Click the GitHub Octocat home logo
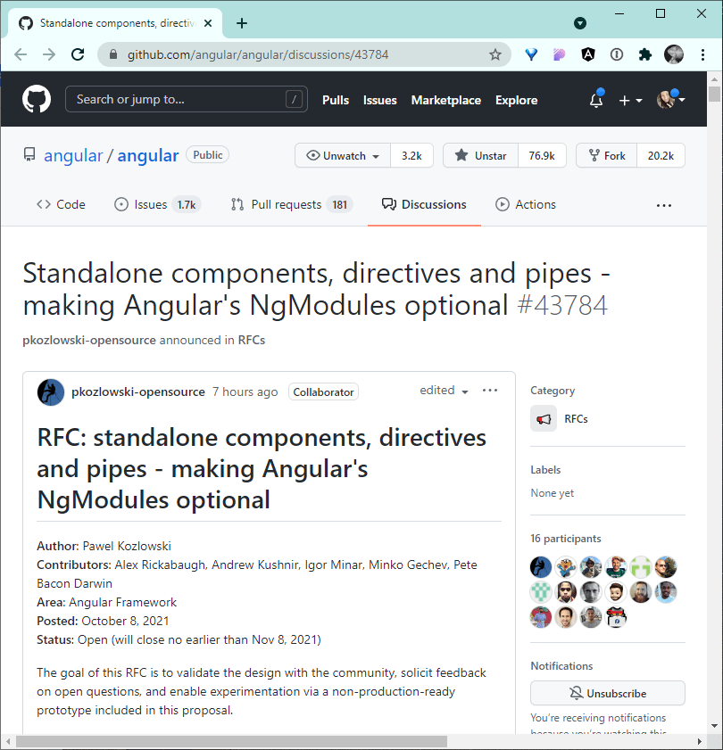723x750 pixels. pyautogui.click(x=37, y=100)
